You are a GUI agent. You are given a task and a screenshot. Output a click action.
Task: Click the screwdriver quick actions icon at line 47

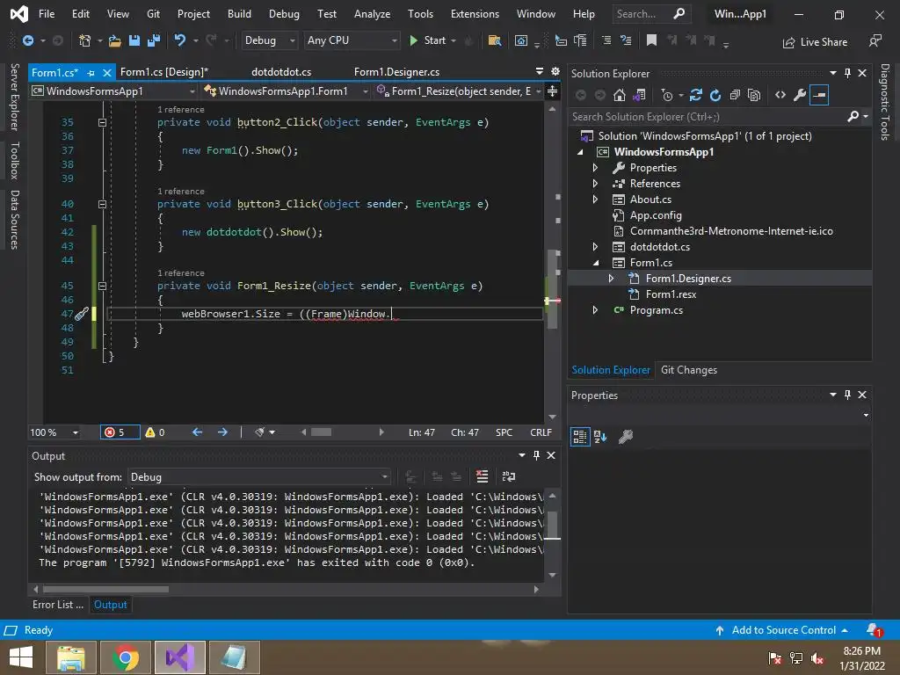pos(82,314)
